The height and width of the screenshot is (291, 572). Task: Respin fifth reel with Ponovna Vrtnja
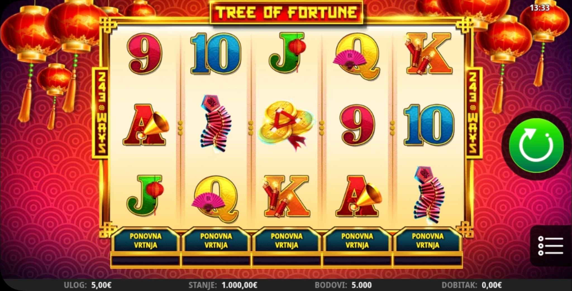428,241
